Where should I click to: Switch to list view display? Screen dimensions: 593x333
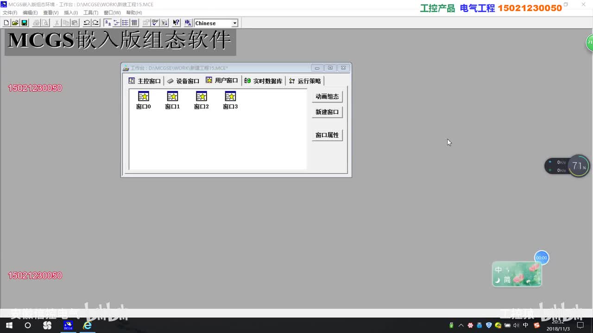[x=126, y=23]
